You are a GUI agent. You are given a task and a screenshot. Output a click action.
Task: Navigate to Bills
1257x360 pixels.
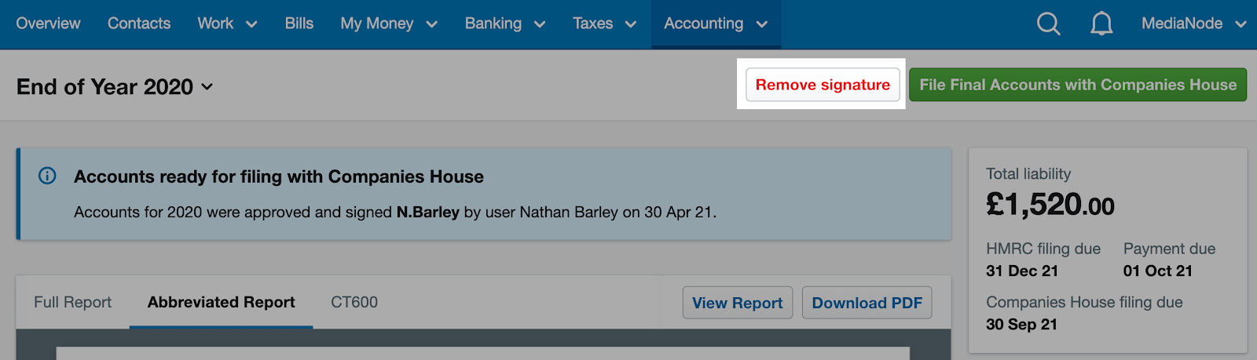(x=299, y=24)
